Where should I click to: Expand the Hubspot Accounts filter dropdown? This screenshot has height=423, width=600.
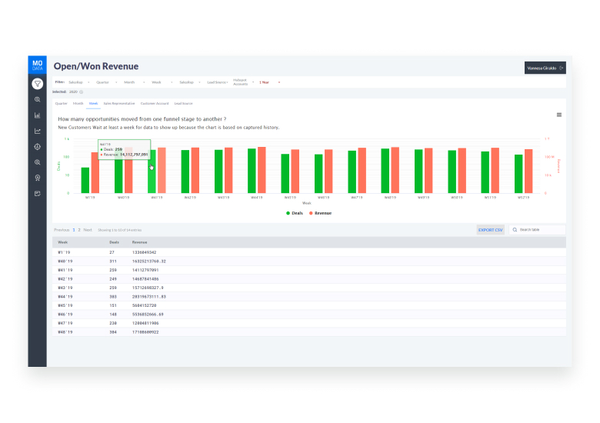tap(243, 82)
